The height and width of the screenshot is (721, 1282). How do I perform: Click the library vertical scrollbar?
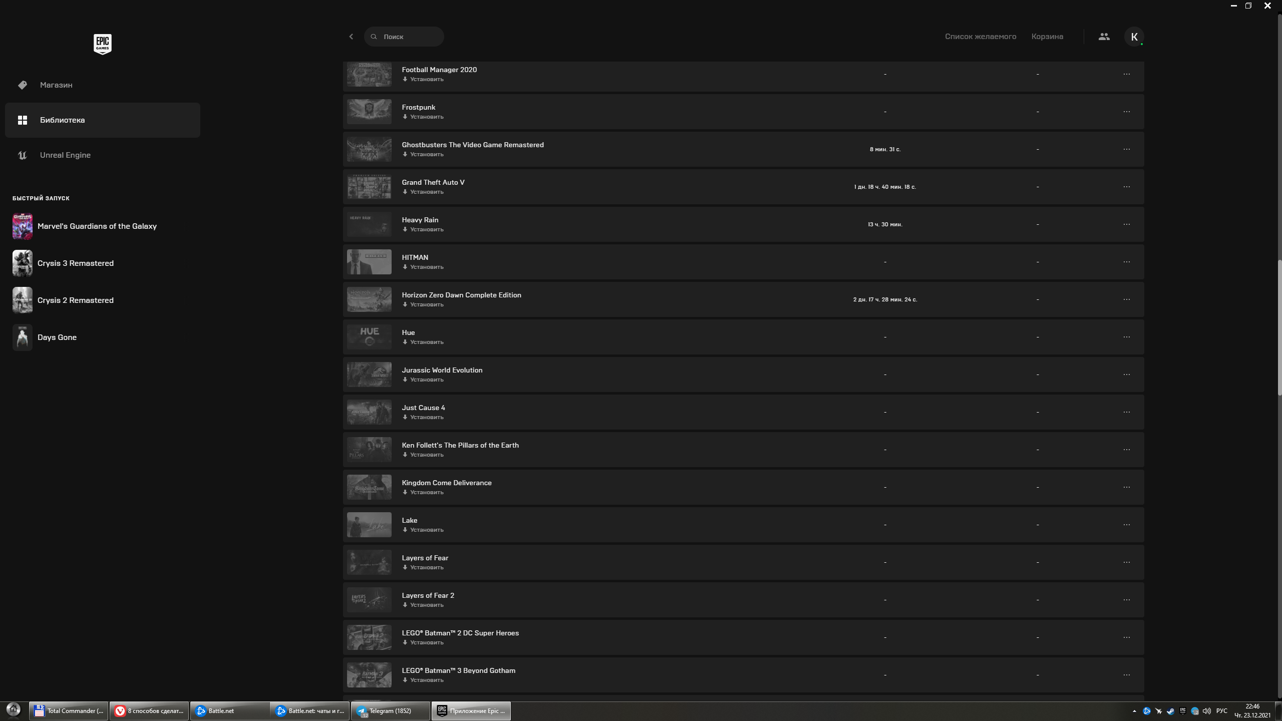pos(1279,328)
